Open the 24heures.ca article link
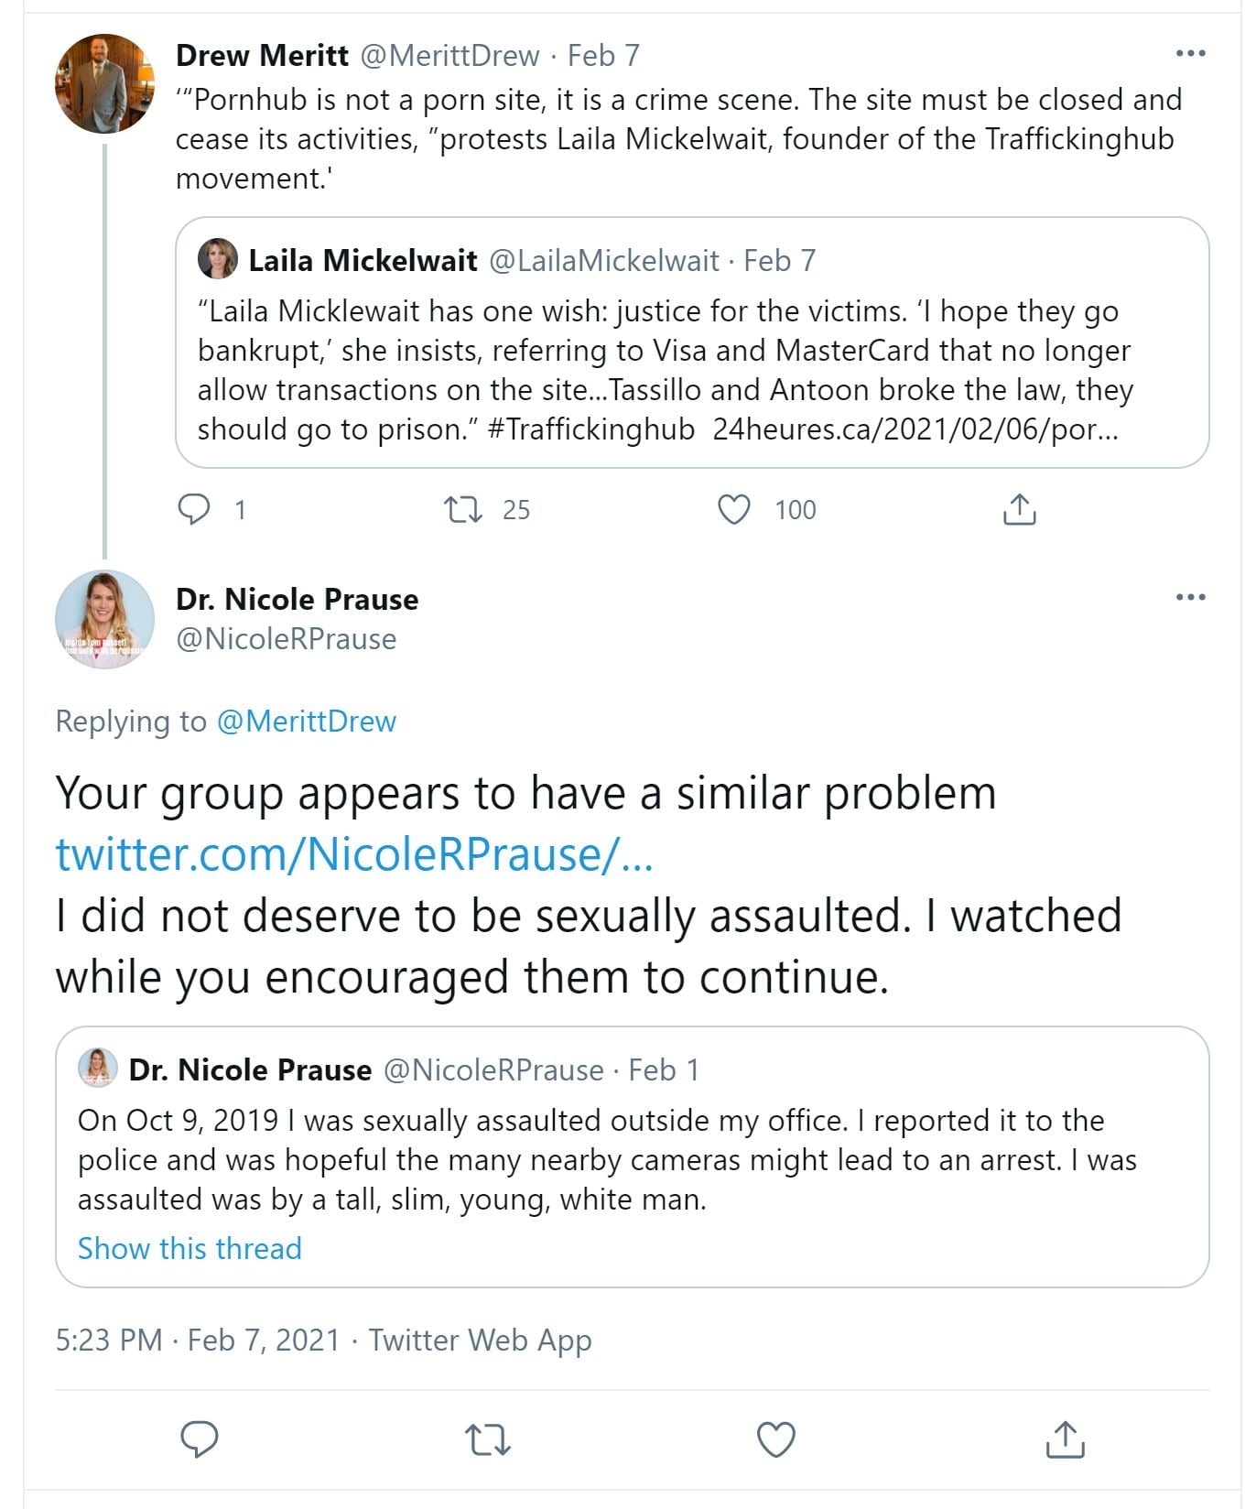Image resolution: width=1256 pixels, height=1509 pixels. click(915, 429)
